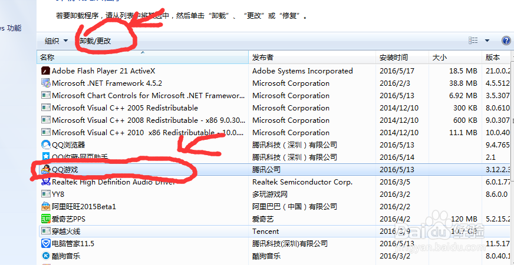The height and width of the screenshot is (265, 514).
Task: Click the 卸载/更改 button
Action: [x=95, y=41]
